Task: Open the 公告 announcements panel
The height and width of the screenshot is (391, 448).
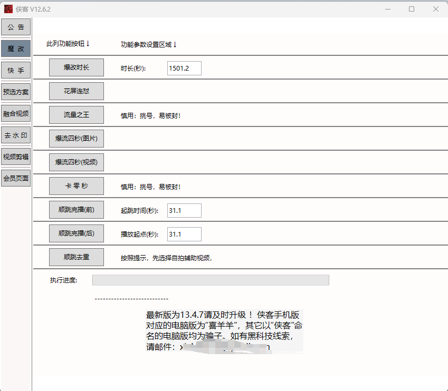Action: pyautogui.click(x=16, y=27)
